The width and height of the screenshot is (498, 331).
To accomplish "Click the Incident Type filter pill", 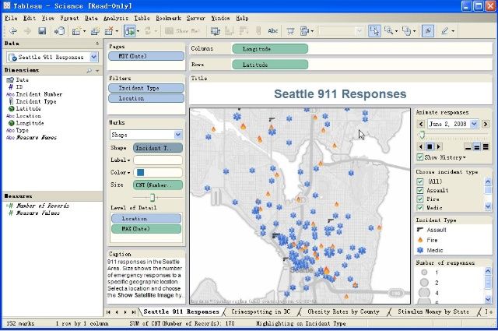I will coord(146,88).
